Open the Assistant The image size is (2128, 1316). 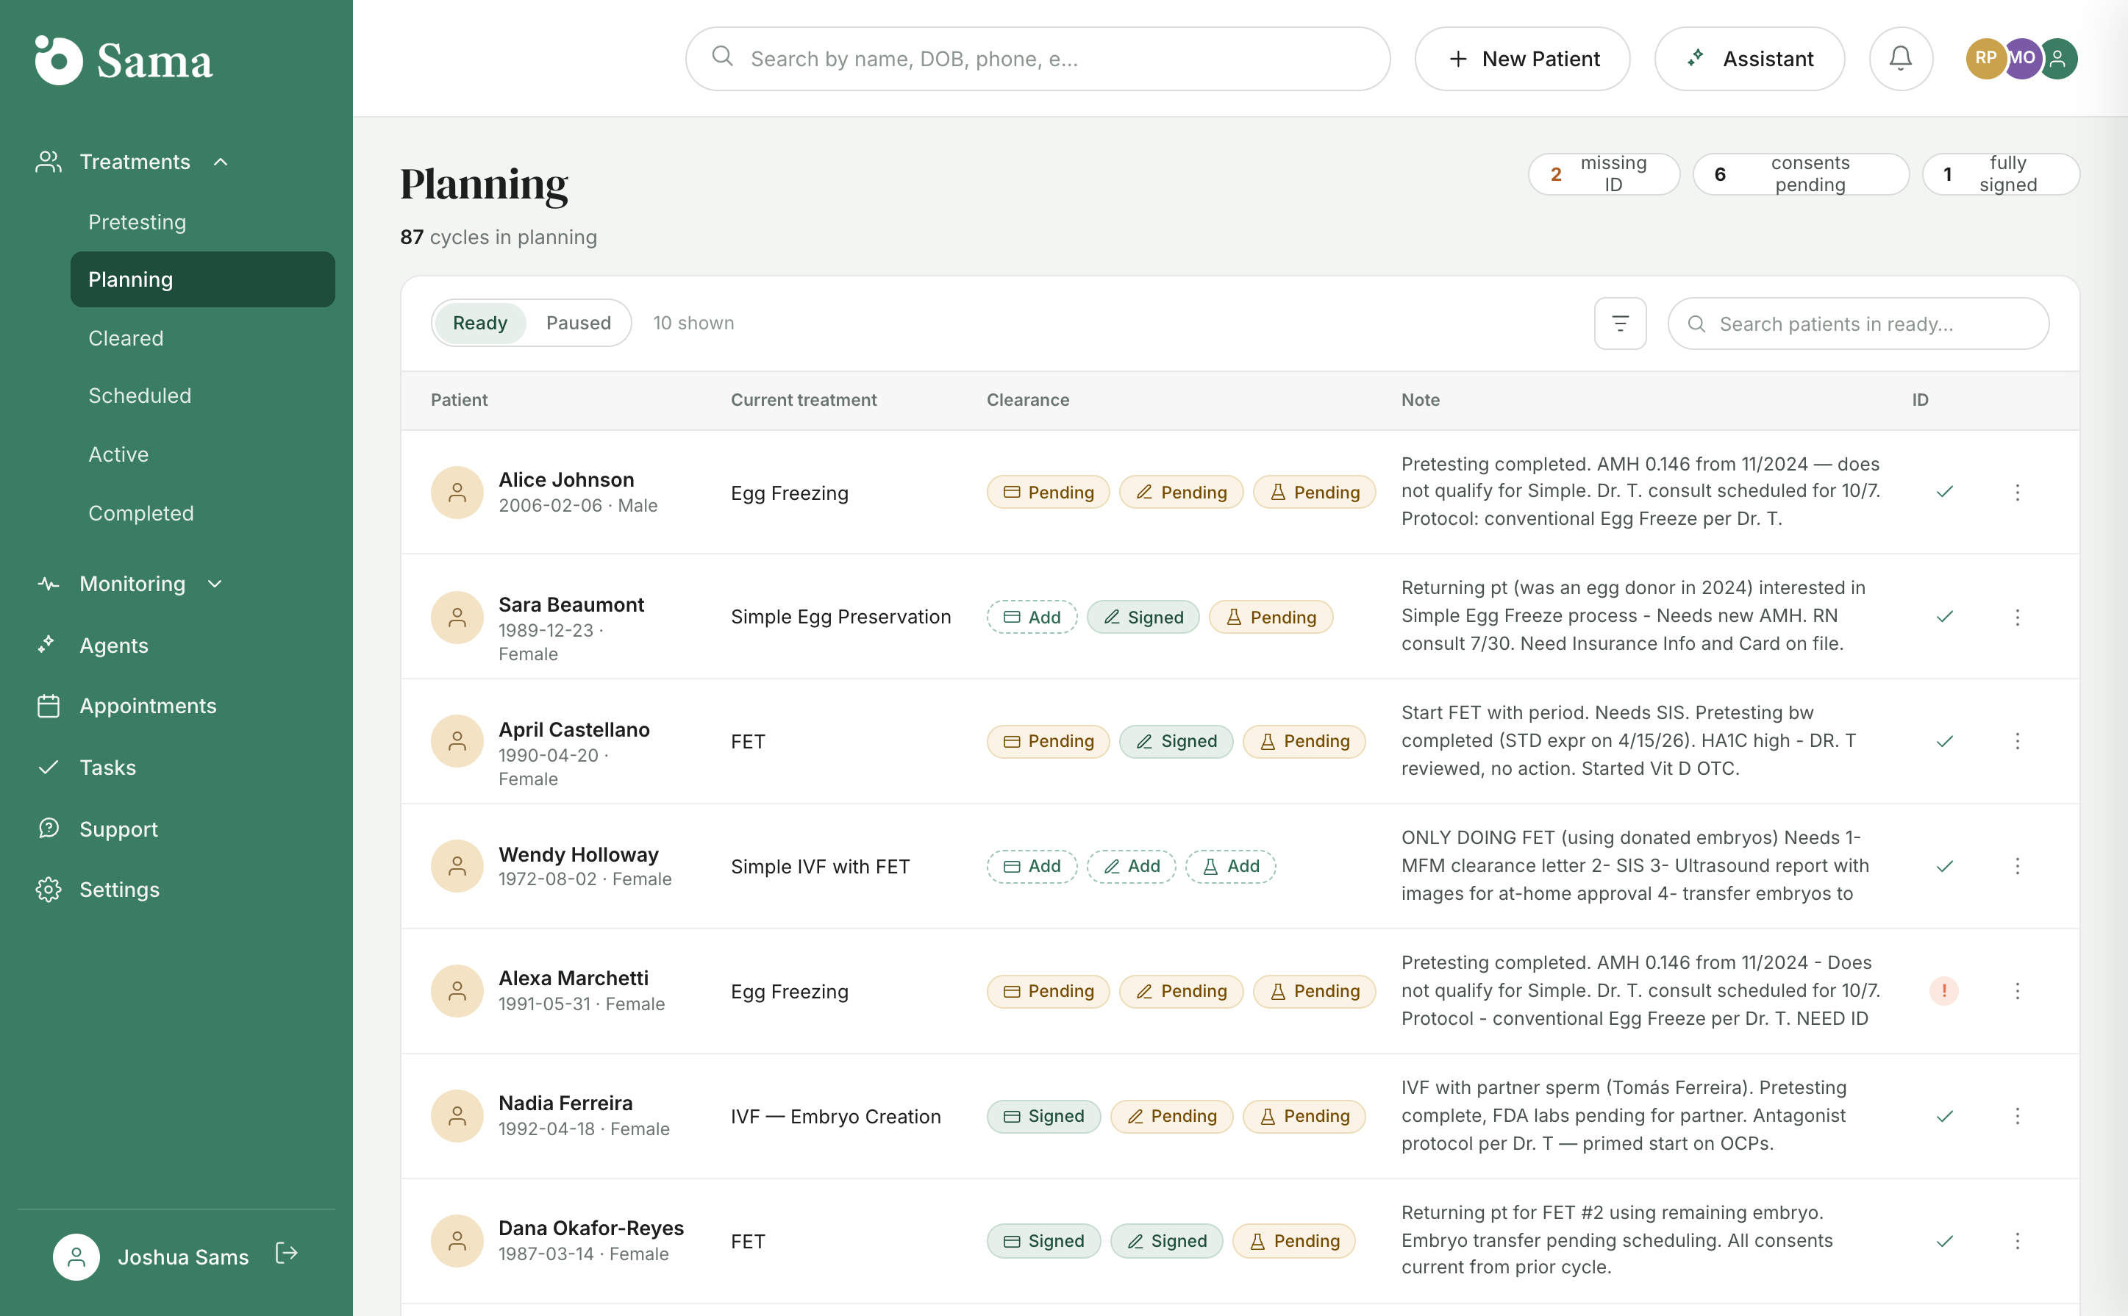tap(1749, 58)
